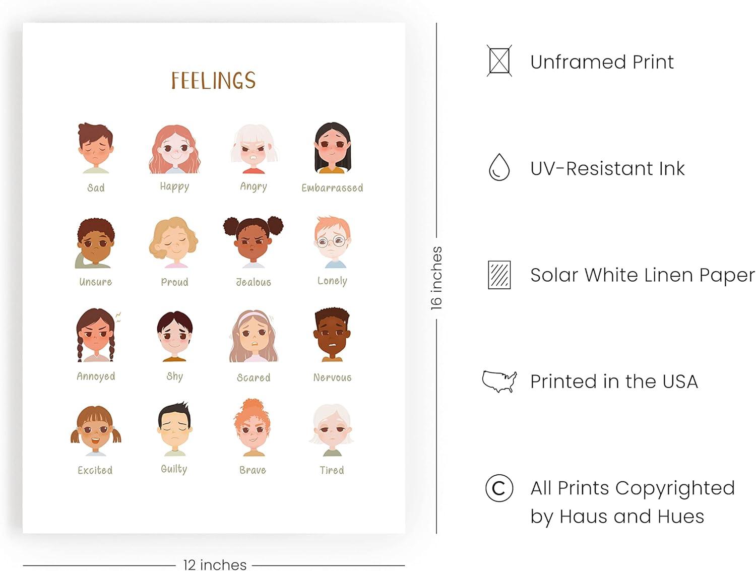The width and height of the screenshot is (756, 571).
Task: Click the Solar White Linen Paper icon
Action: (499, 275)
